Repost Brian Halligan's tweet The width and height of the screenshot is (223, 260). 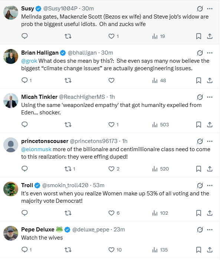tap(68, 80)
